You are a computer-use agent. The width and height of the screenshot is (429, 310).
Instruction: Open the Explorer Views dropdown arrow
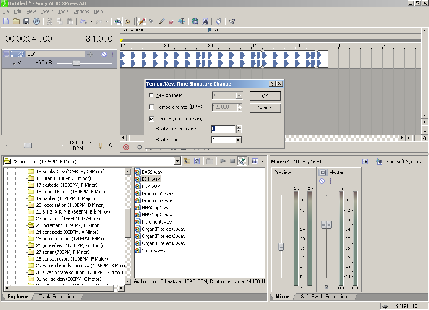click(263, 161)
